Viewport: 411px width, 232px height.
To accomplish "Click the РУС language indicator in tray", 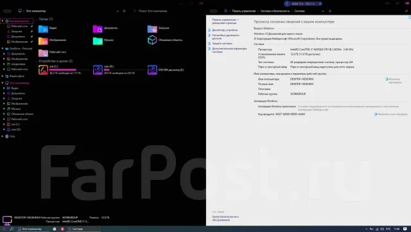I will coord(389,229).
